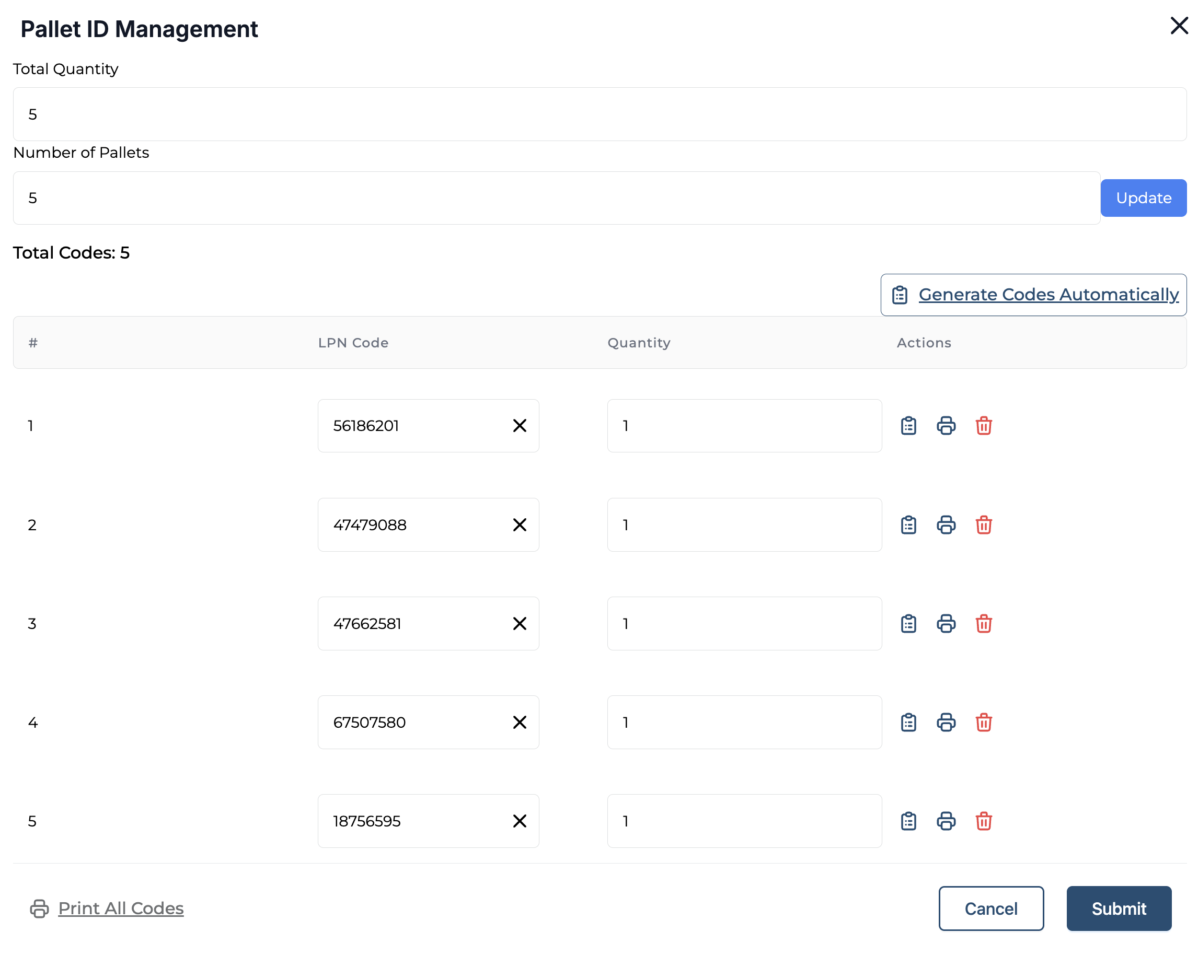Image resolution: width=1198 pixels, height=955 pixels.
Task: Click Generate Codes Automatically
Action: [x=1033, y=295]
